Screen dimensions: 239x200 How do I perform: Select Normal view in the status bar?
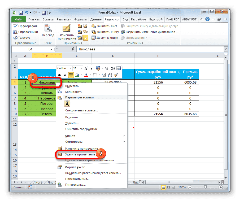tap(163, 187)
